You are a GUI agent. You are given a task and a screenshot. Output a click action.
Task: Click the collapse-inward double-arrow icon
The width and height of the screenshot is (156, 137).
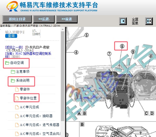pos(149,21)
